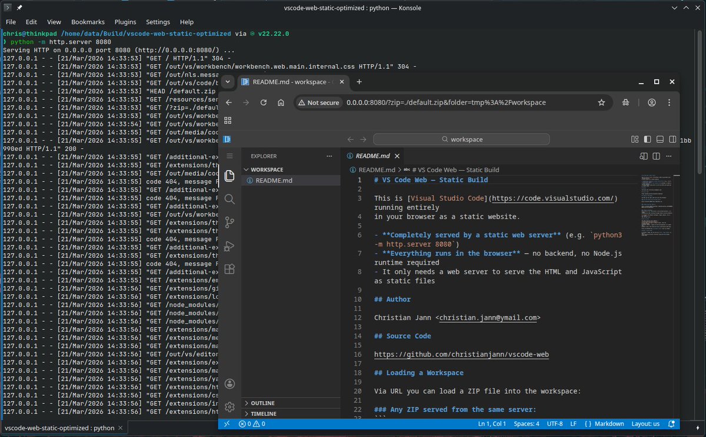Close the README.md editor tab

(397, 156)
